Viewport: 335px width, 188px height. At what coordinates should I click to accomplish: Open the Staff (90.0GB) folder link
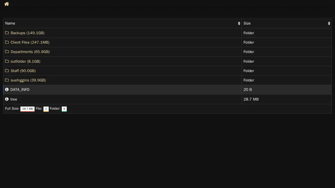point(23,71)
